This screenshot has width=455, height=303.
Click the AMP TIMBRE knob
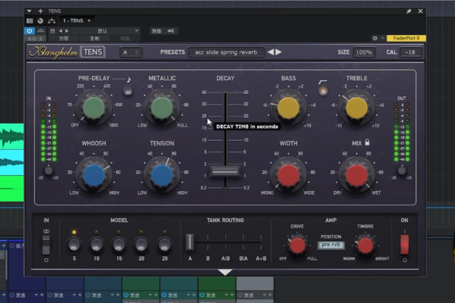pyautogui.click(x=366, y=245)
